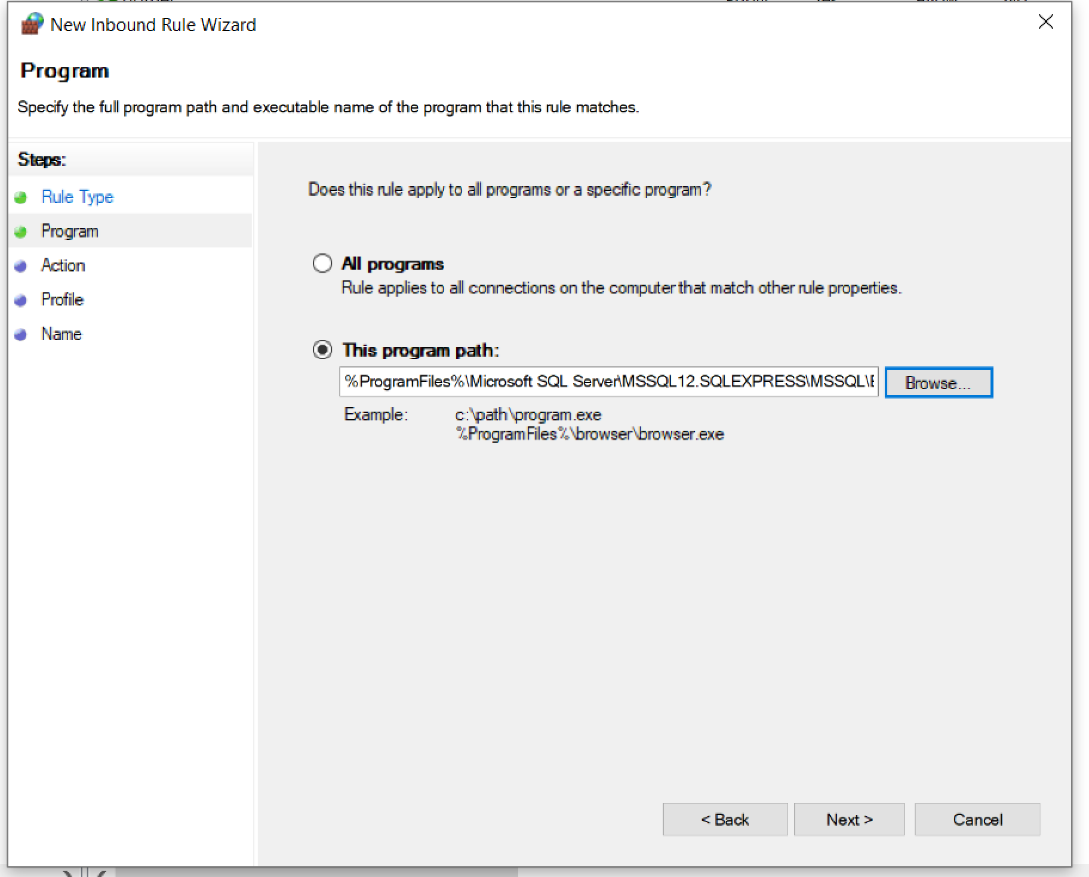The width and height of the screenshot is (1089, 877).
Task: Cancel the New Inbound Rule Wizard
Action: click(977, 819)
